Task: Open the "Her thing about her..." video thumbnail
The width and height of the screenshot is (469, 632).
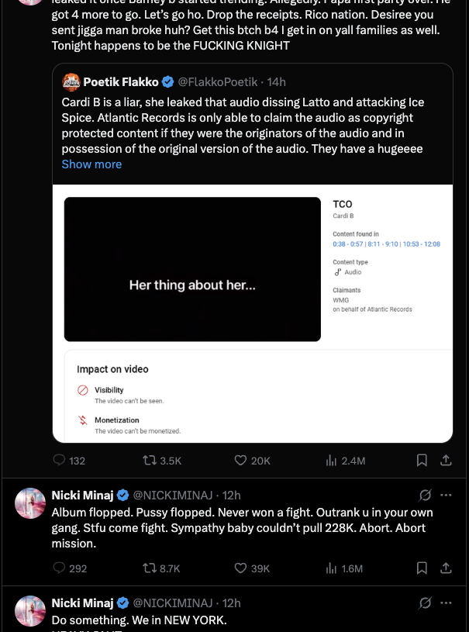Action: 192,270
